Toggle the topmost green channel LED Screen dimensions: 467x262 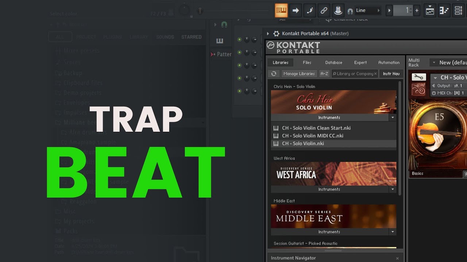pyautogui.click(x=240, y=40)
